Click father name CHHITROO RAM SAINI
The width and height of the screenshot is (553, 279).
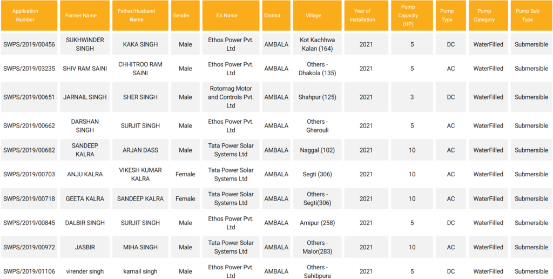pyautogui.click(x=140, y=69)
